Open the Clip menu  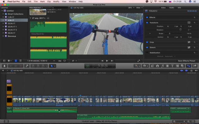coord(49,2)
